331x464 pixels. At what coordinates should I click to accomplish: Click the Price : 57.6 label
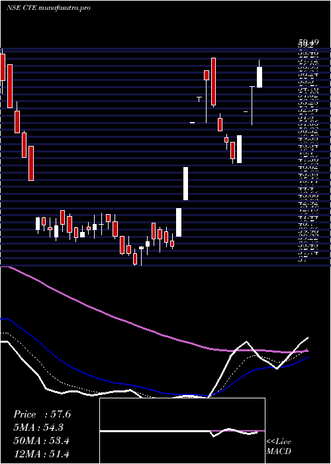42,414
